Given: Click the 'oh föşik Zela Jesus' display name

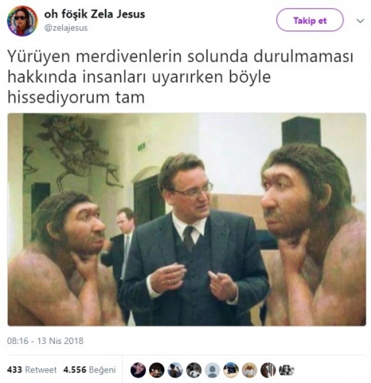Looking at the screenshot, I should [95, 14].
